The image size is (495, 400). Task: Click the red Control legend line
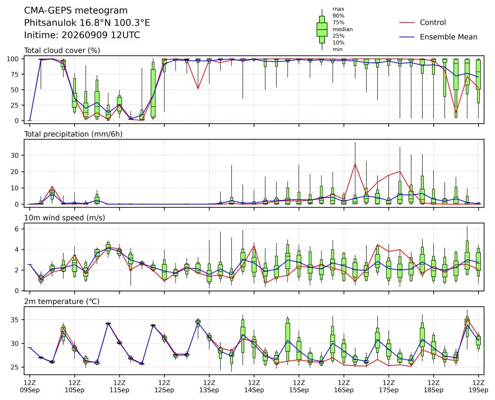[x=407, y=23]
